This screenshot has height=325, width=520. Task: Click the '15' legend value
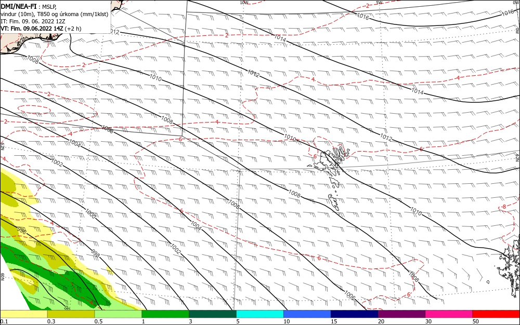334,321
